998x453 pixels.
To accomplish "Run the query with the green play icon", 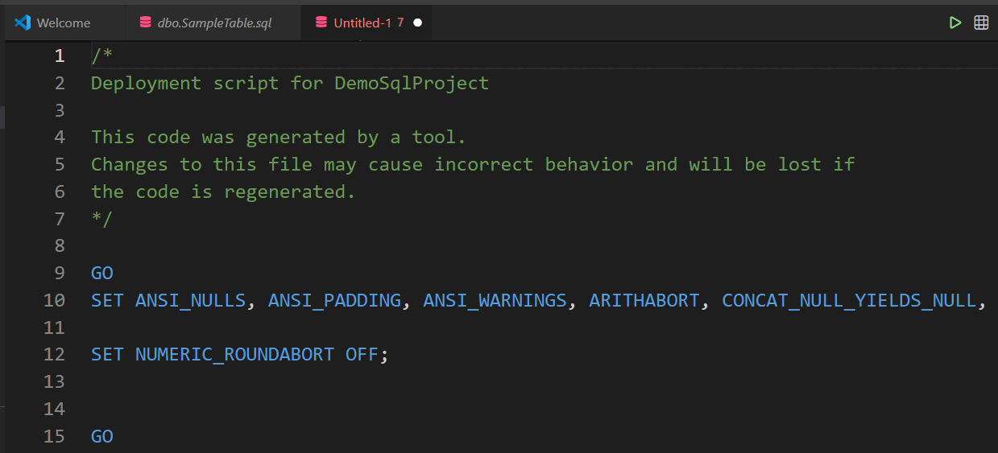I will [x=955, y=23].
